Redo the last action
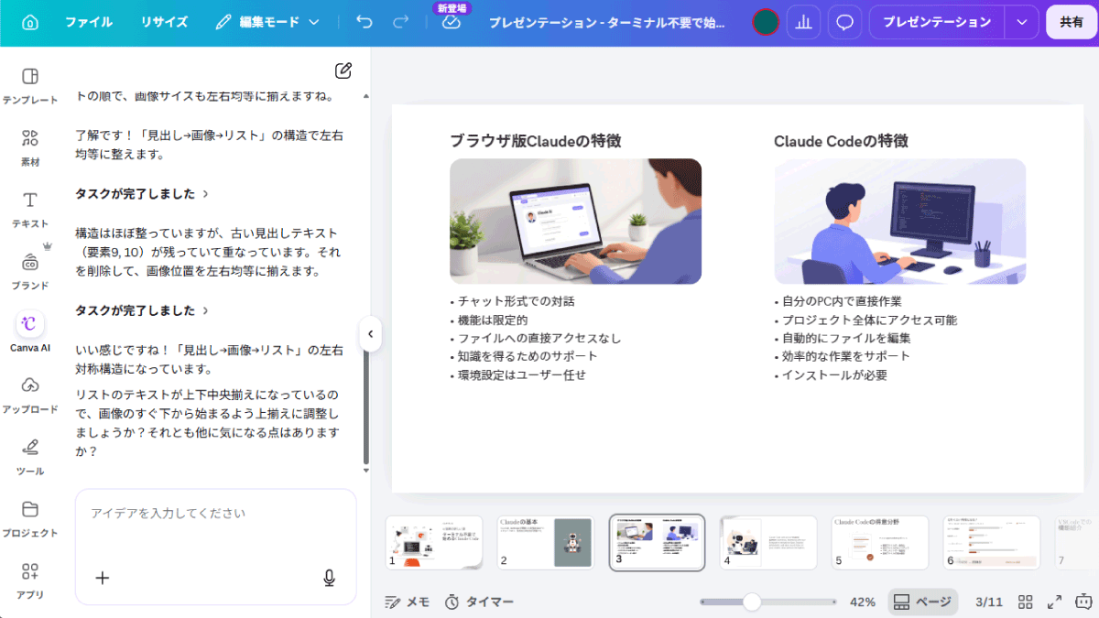 [400, 22]
